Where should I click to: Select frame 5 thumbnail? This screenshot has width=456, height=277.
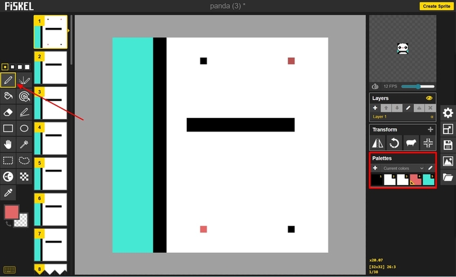tap(51, 174)
